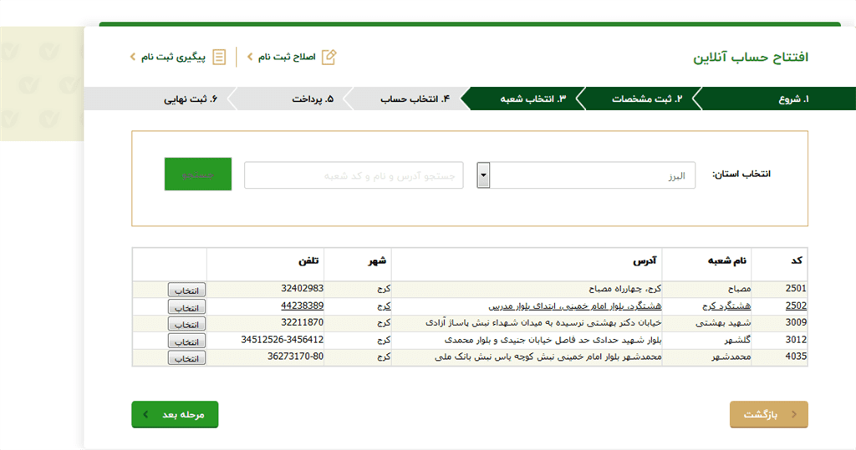
Task: Click the track registration document icon
Action: point(219,57)
